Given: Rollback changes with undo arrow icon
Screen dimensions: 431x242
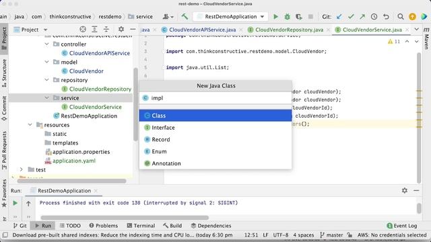Looking at the screenshot, I should click(386, 17).
